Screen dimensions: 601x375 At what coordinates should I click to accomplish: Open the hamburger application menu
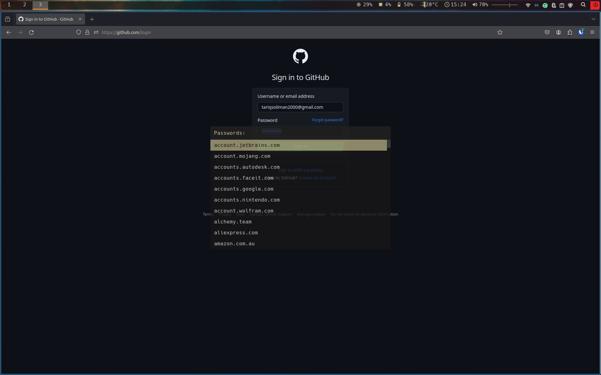[592, 32]
